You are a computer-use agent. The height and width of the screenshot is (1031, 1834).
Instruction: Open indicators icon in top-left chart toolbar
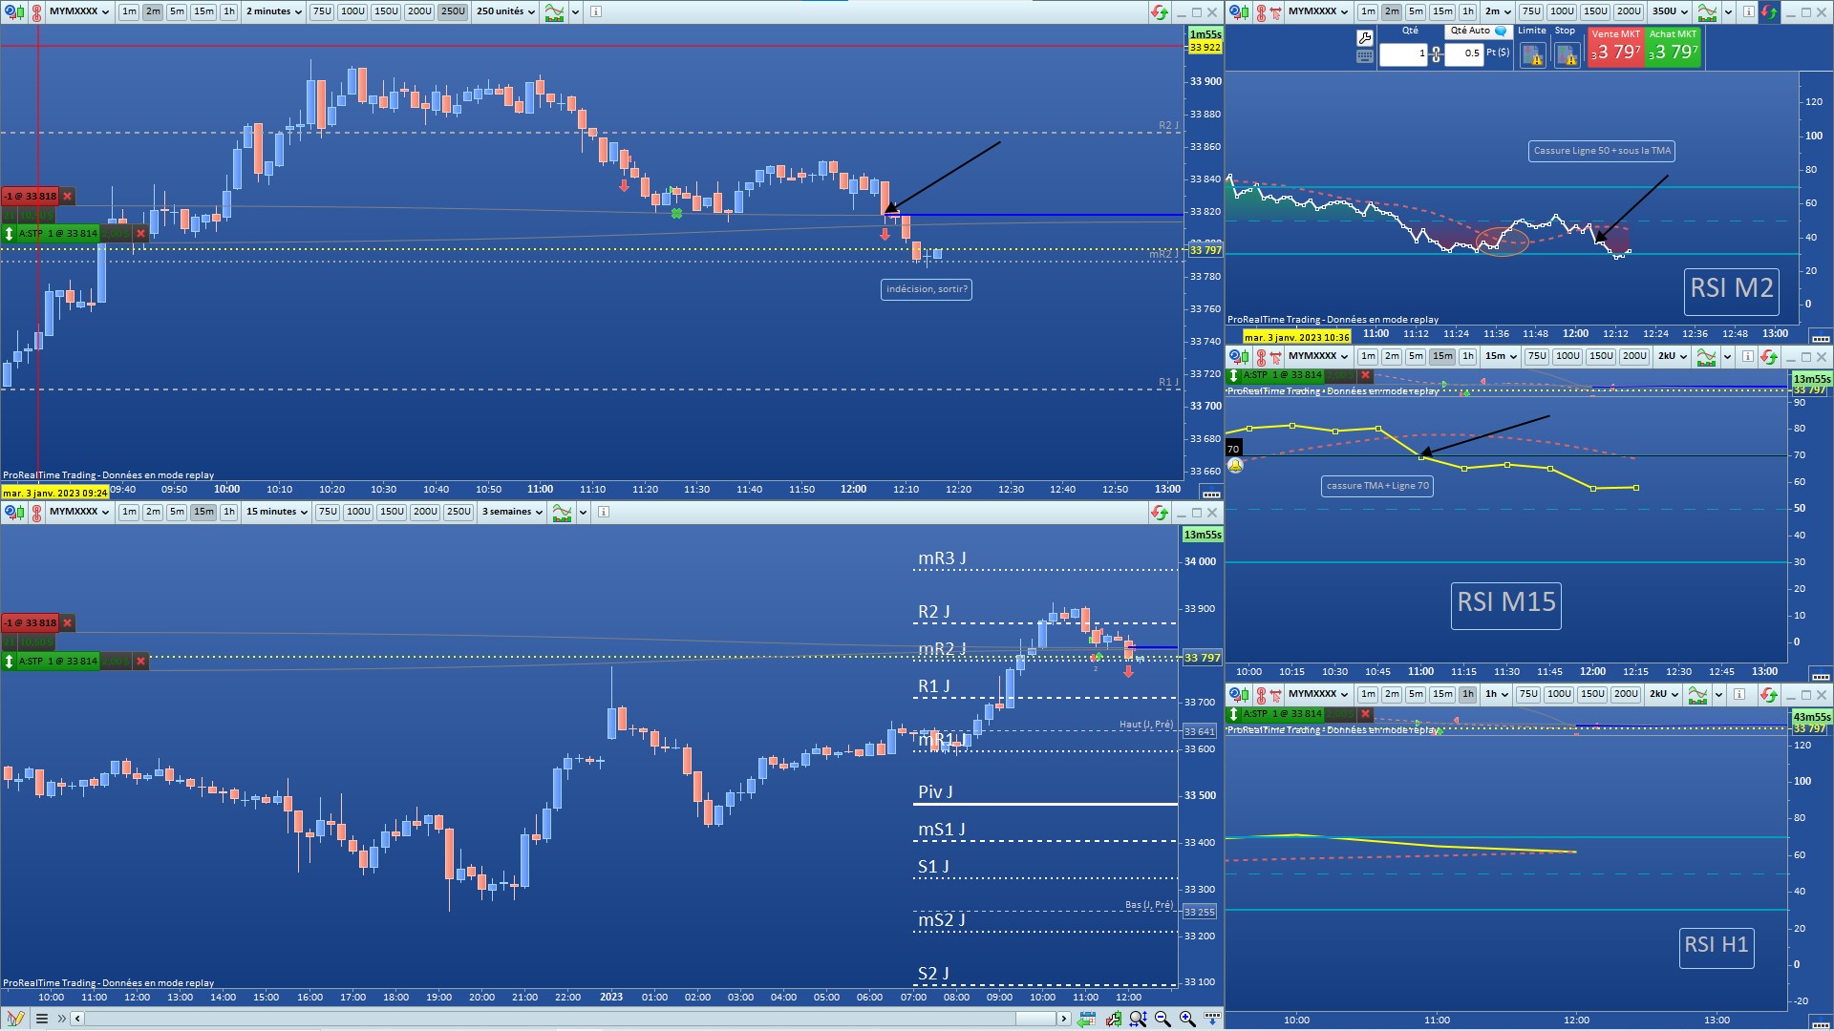[554, 11]
